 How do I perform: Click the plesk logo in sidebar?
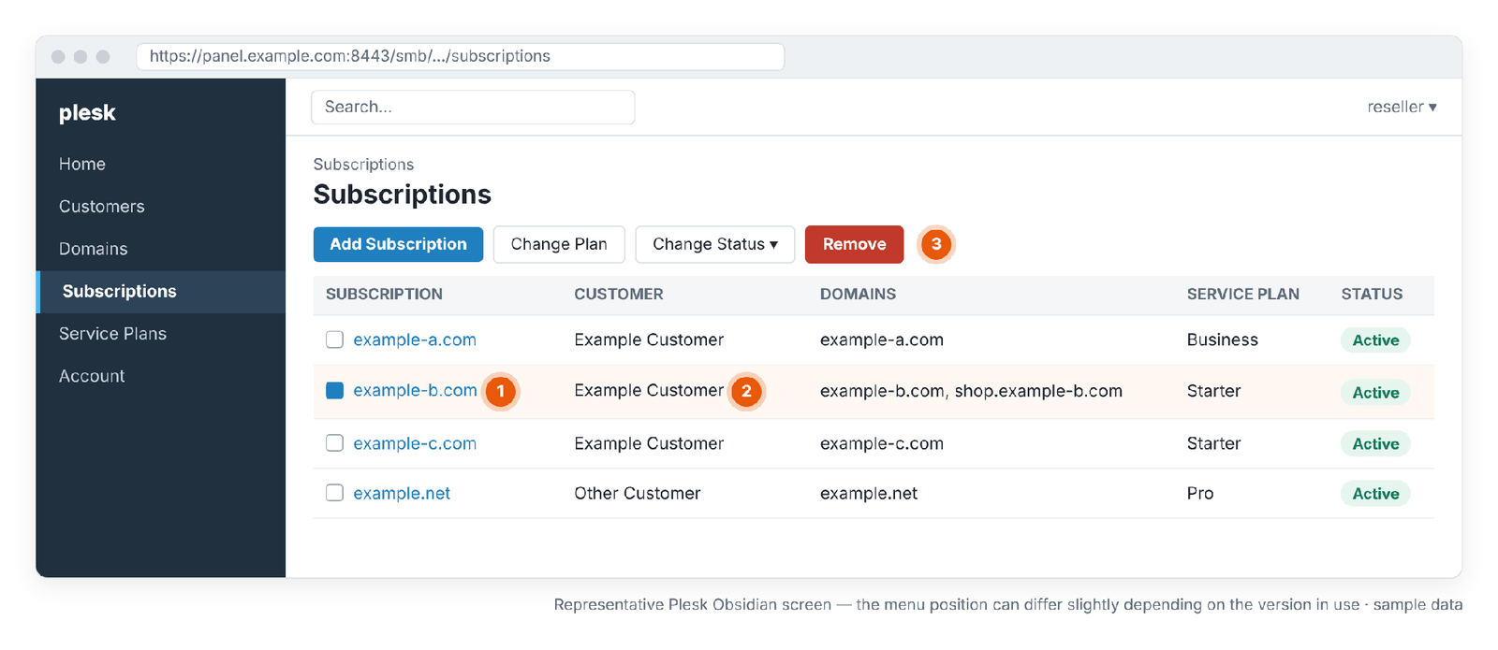[87, 112]
